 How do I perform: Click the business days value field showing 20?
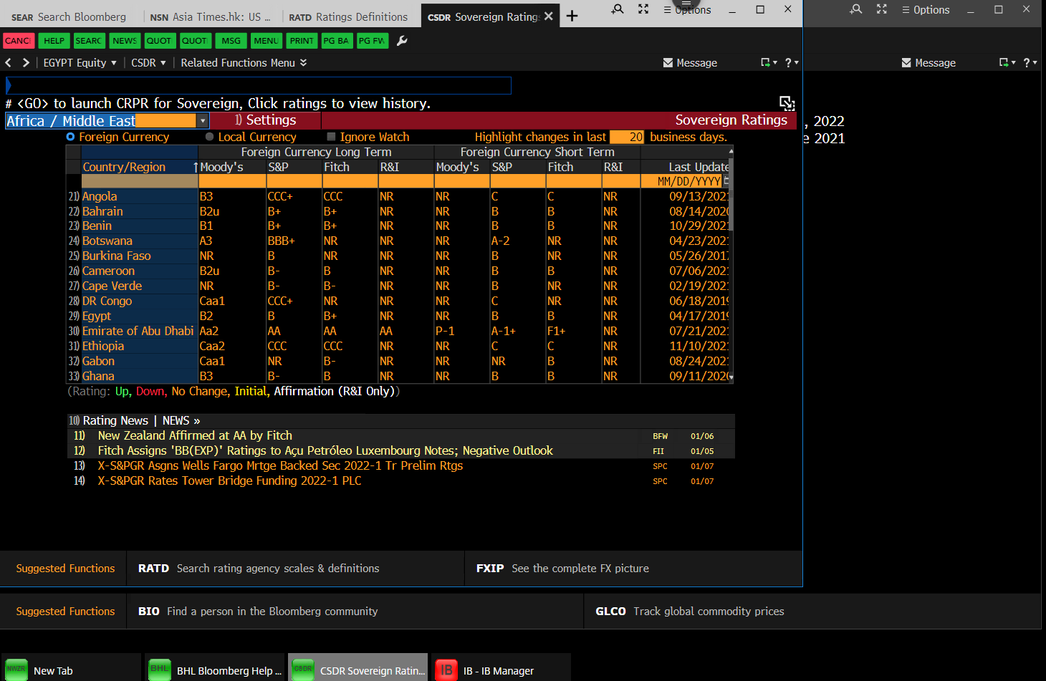coord(627,137)
